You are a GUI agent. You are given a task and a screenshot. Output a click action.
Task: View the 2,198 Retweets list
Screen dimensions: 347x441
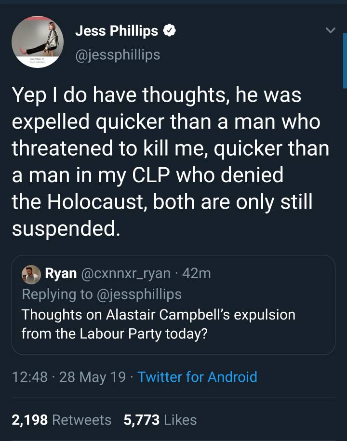[x=61, y=420]
